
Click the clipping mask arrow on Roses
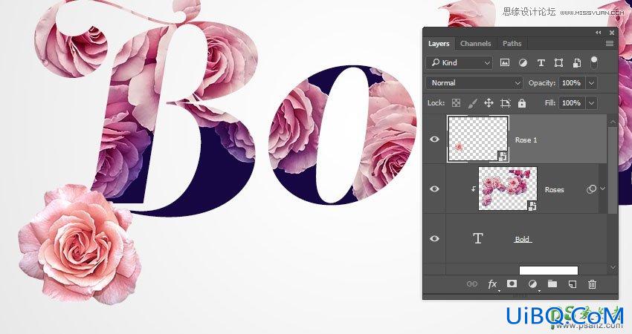(x=474, y=189)
